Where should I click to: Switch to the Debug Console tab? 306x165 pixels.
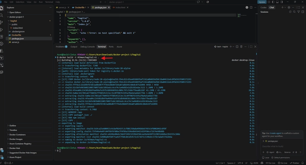point(88,47)
